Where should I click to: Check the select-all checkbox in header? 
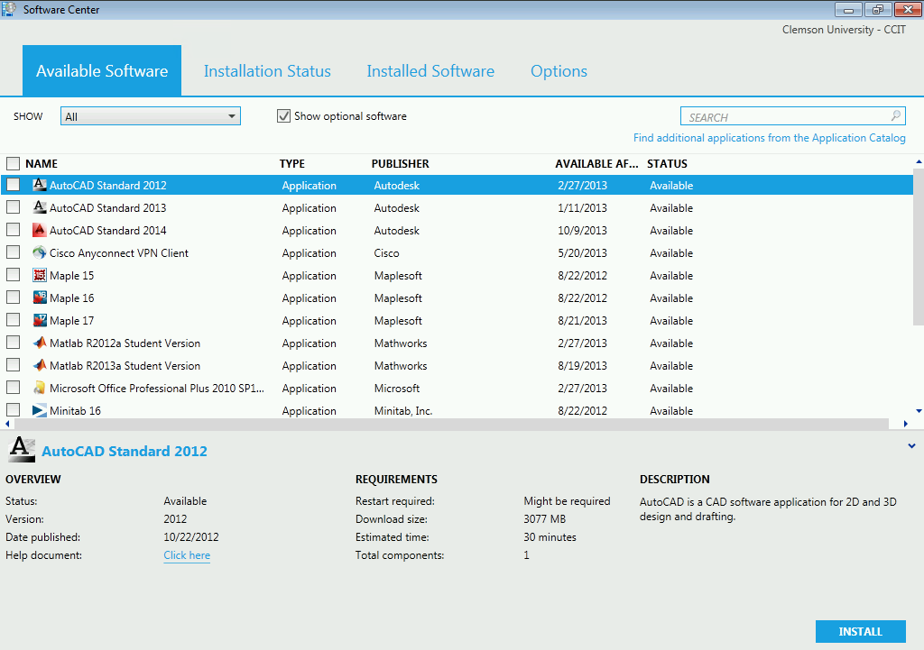click(13, 163)
